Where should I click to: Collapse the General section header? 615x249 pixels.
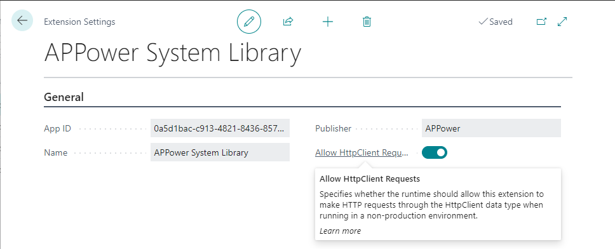[64, 97]
